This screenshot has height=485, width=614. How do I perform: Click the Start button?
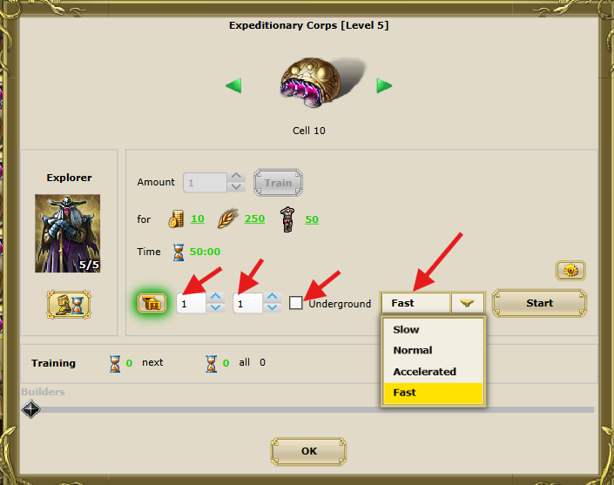click(x=539, y=303)
